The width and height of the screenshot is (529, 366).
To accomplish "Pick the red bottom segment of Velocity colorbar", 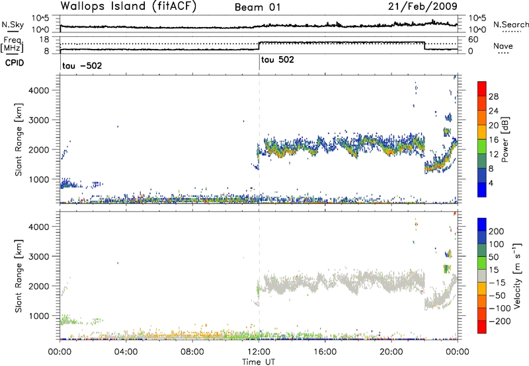I will point(482,327).
